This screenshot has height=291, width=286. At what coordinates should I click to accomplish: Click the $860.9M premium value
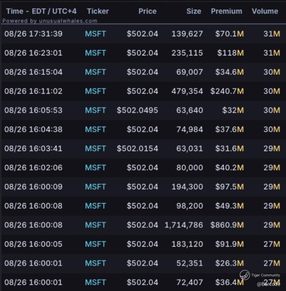227,225
